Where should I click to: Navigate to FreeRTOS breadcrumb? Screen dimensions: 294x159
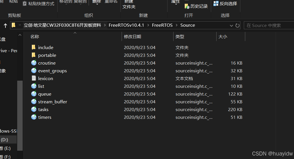(x=162, y=25)
